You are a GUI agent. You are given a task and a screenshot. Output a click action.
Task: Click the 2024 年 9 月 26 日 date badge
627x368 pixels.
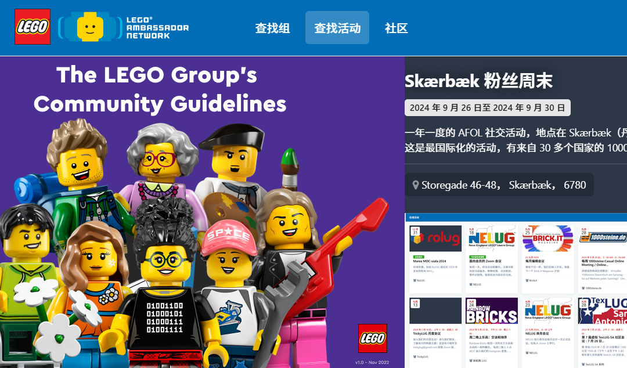488,107
